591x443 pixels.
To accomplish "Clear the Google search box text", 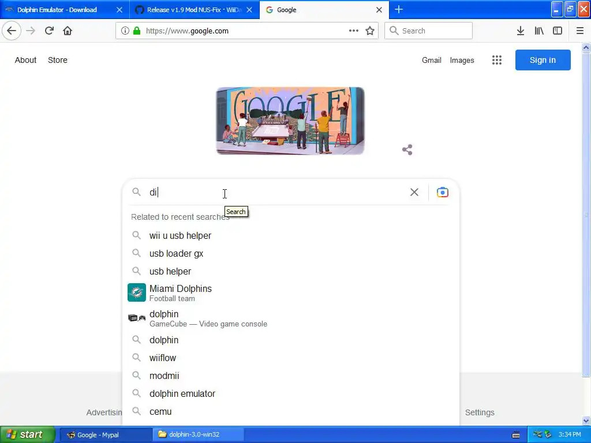I will 414,192.
